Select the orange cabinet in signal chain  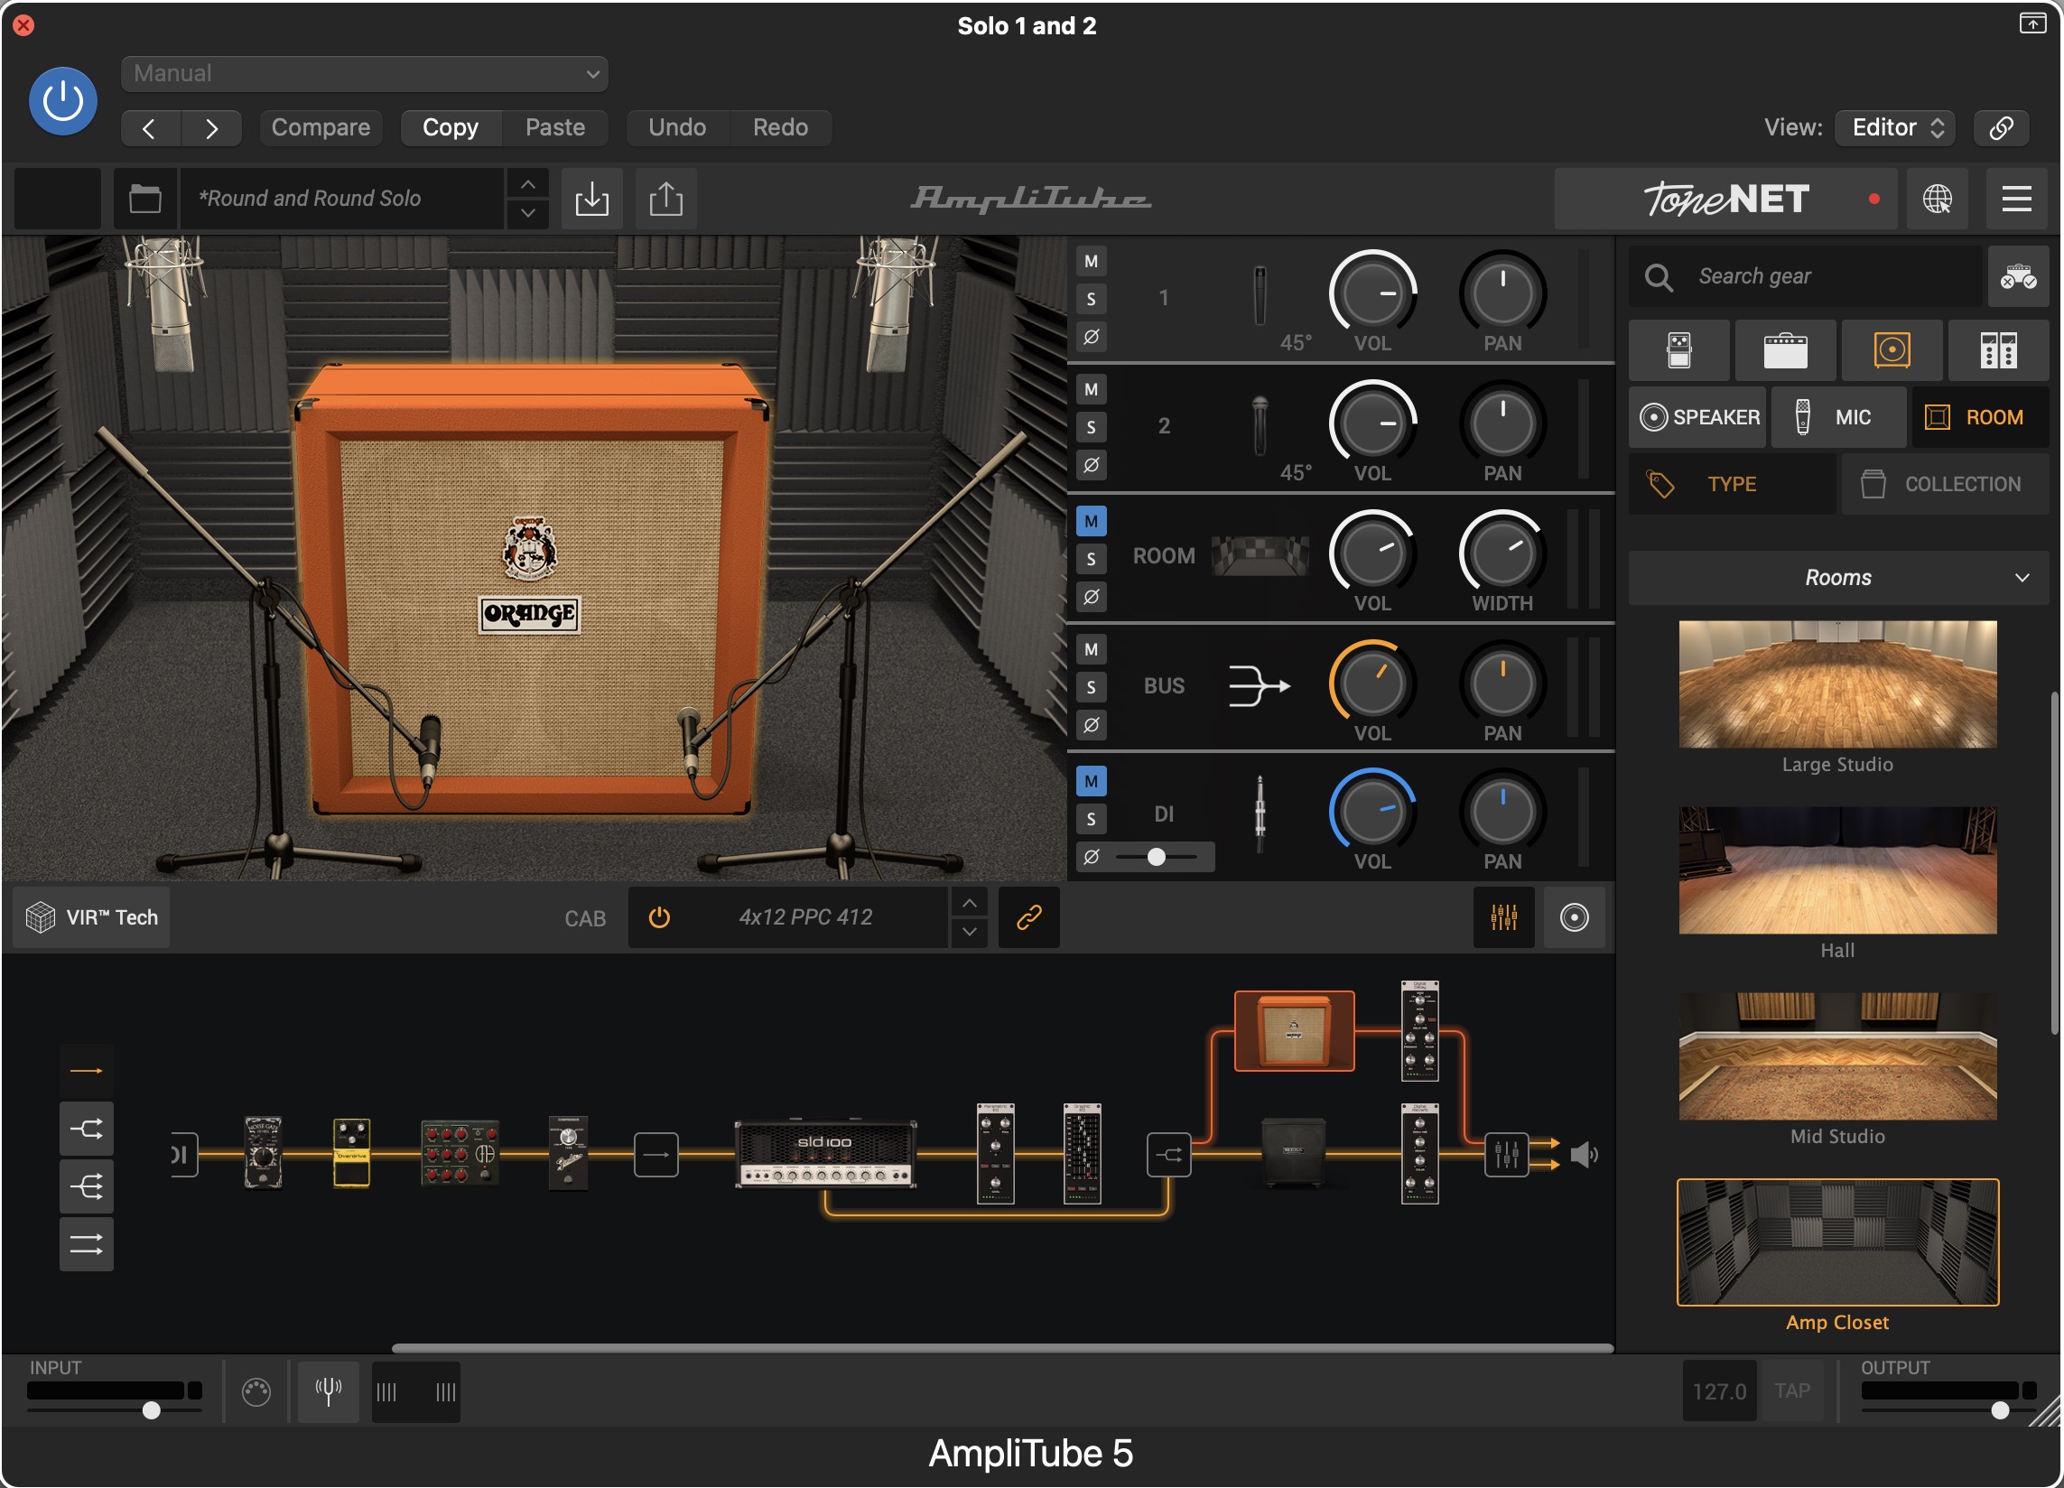(1293, 1031)
